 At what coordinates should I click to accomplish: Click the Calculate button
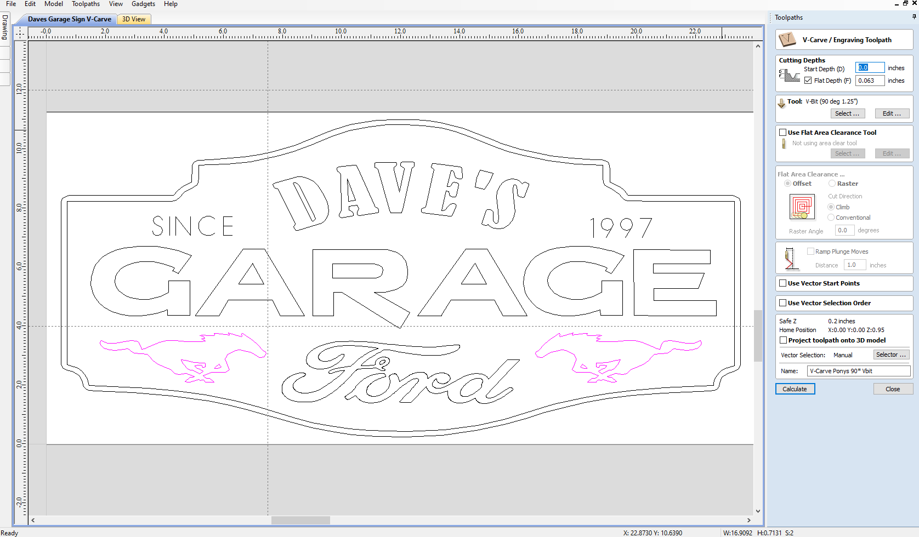(795, 389)
